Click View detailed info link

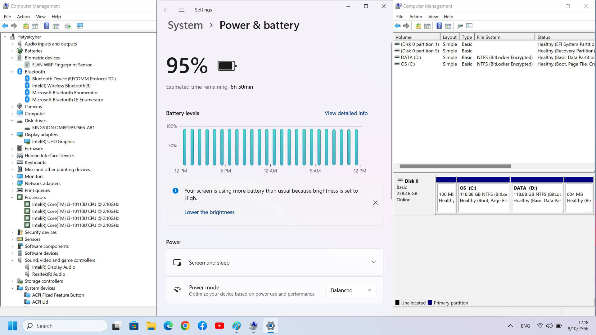pos(346,113)
